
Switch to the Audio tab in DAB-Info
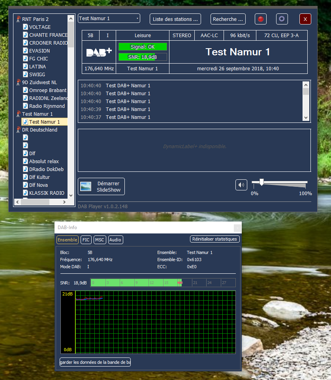coord(115,240)
